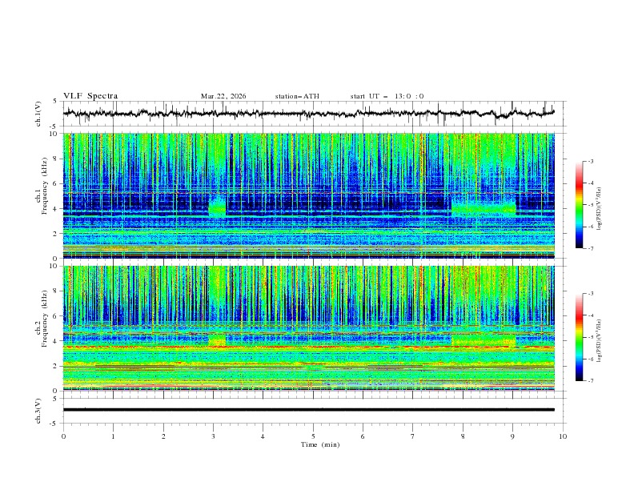
Task: Click the green band between 8 and 9 min in ch.2 spectrogram
Action: point(484,339)
